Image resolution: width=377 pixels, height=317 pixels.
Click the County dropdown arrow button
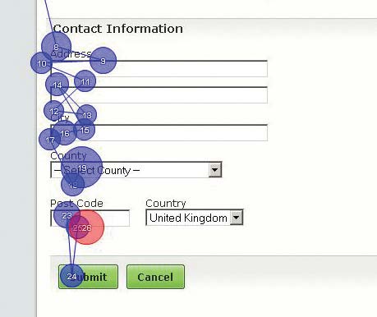[x=215, y=170]
